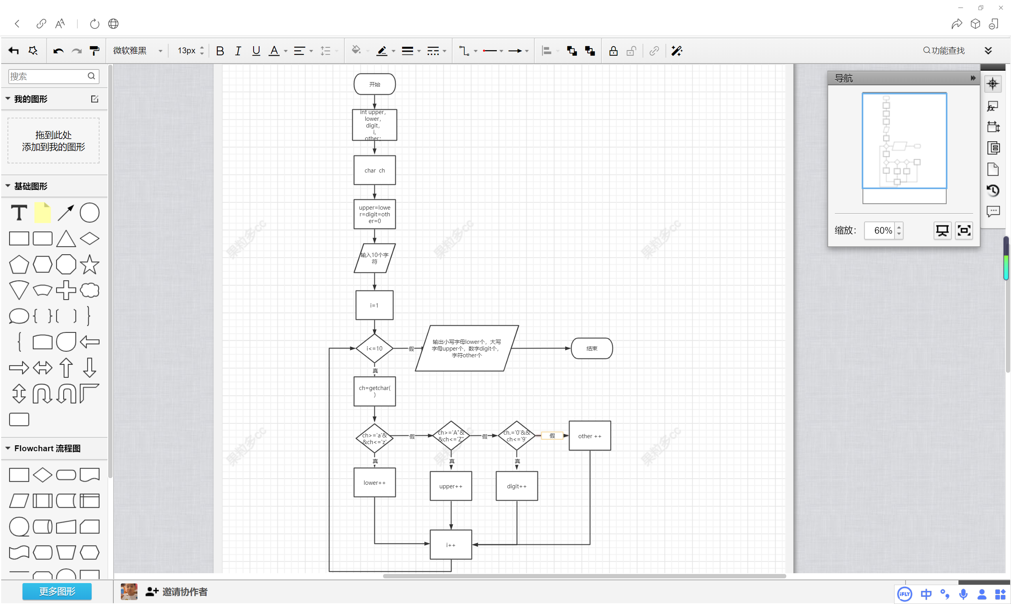Click the magic wand beautify icon

coord(677,51)
